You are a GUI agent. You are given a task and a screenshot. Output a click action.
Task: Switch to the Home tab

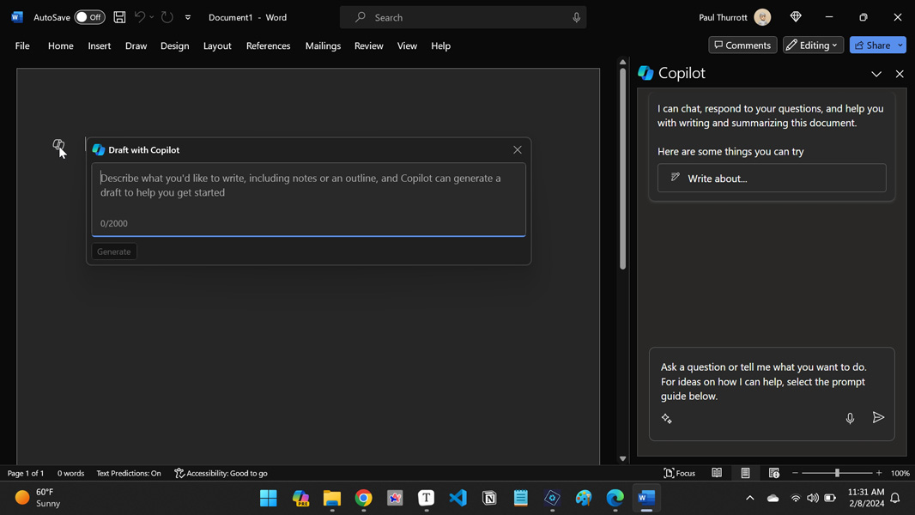click(x=61, y=45)
